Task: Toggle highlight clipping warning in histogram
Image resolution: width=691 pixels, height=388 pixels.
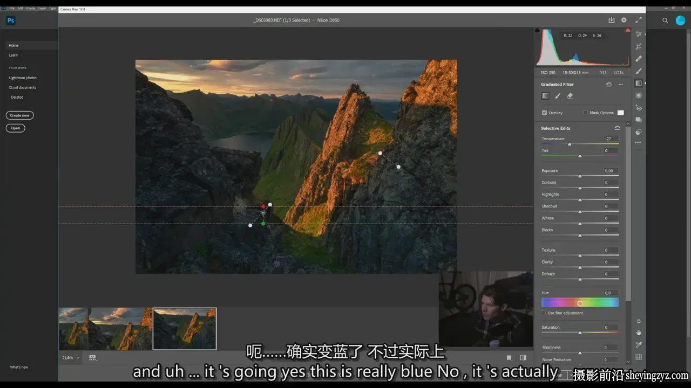Action: [x=628, y=31]
